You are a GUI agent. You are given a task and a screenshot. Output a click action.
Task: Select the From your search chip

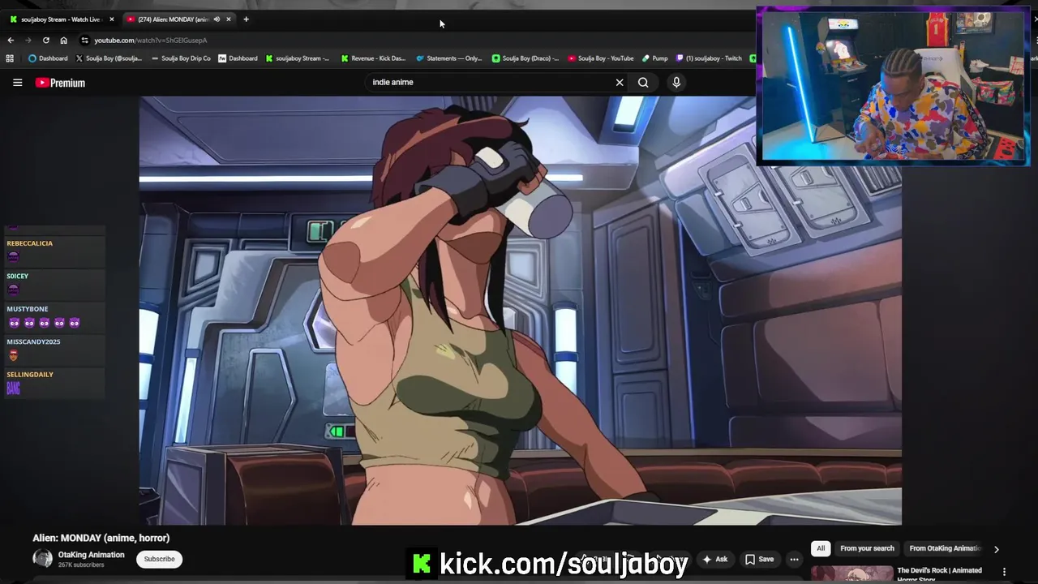point(867,548)
